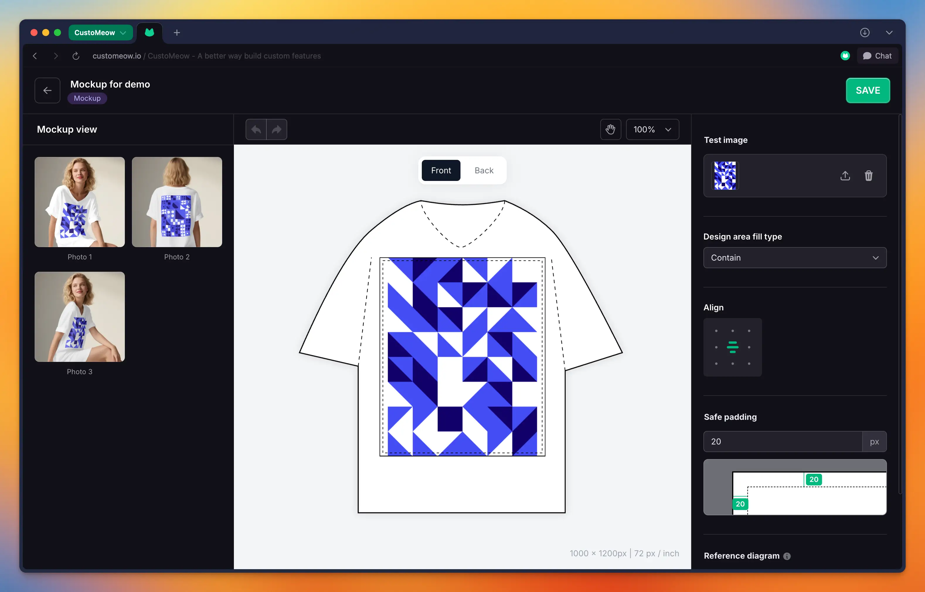Image resolution: width=925 pixels, height=592 pixels.
Task: Click the design pattern on the t-shirt canvas
Action: pos(462,357)
